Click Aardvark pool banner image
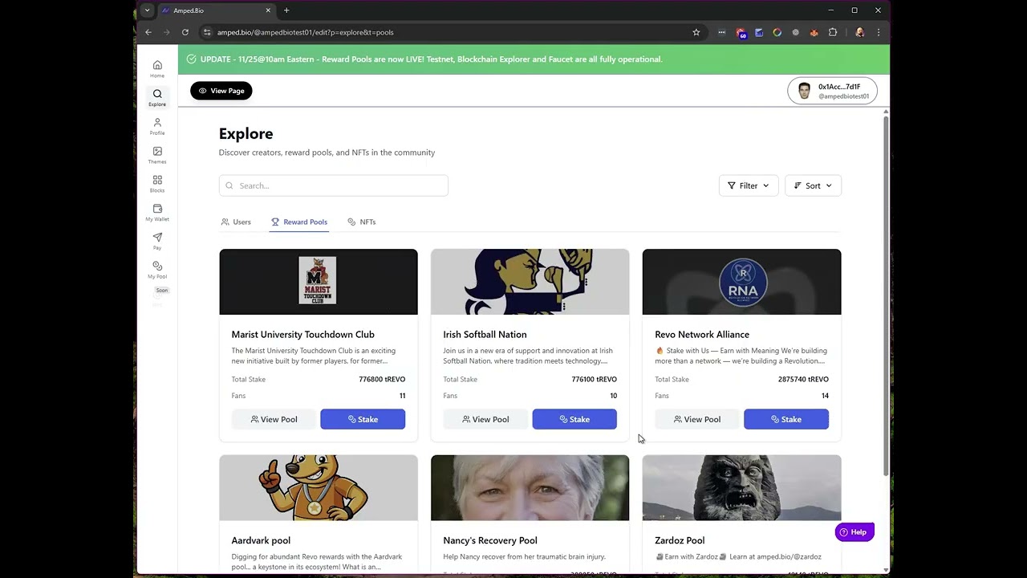1027x578 pixels. [319, 488]
